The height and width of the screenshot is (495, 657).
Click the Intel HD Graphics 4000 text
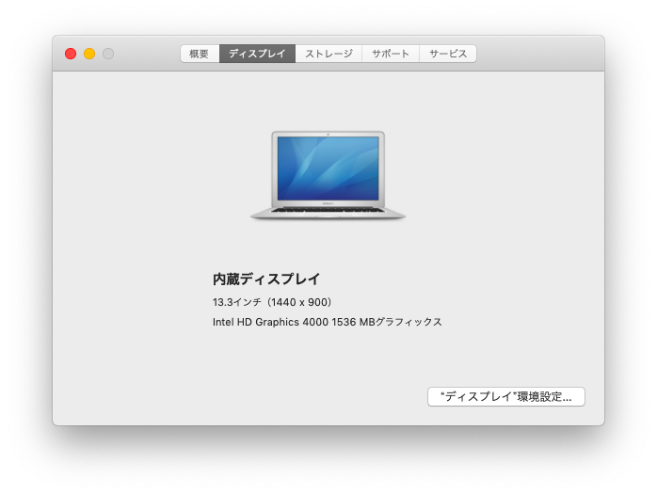[x=270, y=322]
